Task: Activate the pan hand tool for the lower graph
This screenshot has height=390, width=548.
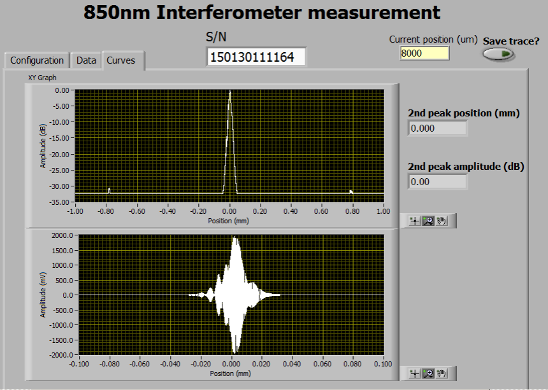Action: (x=442, y=373)
